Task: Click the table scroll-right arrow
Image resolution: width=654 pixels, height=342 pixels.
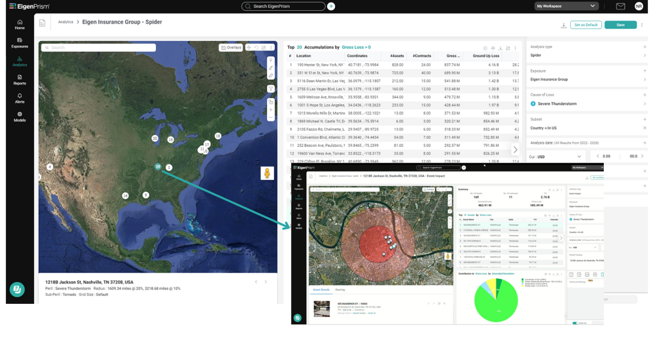Action: coord(516,149)
